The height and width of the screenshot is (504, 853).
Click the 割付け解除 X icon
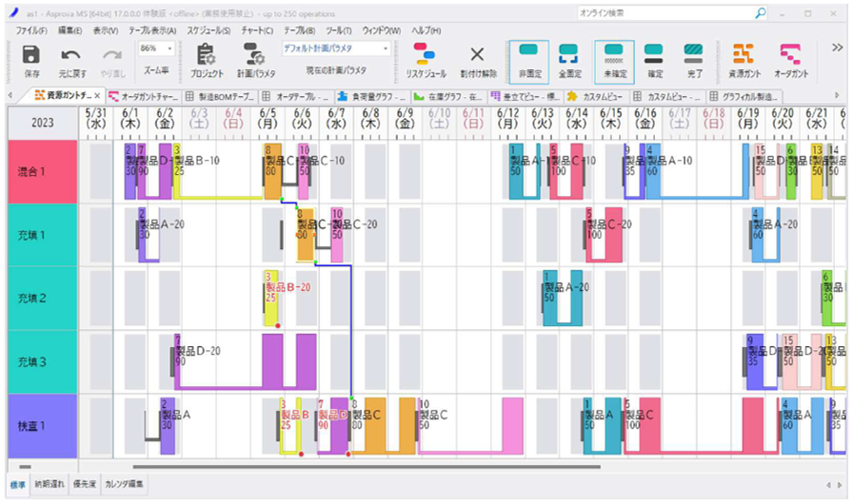pyautogui.click(x=477, y=55)
